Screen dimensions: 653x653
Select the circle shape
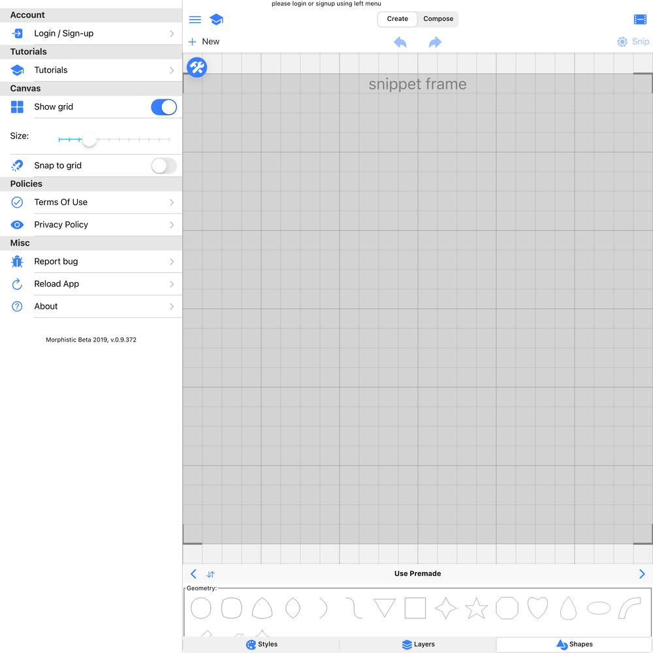200,608
